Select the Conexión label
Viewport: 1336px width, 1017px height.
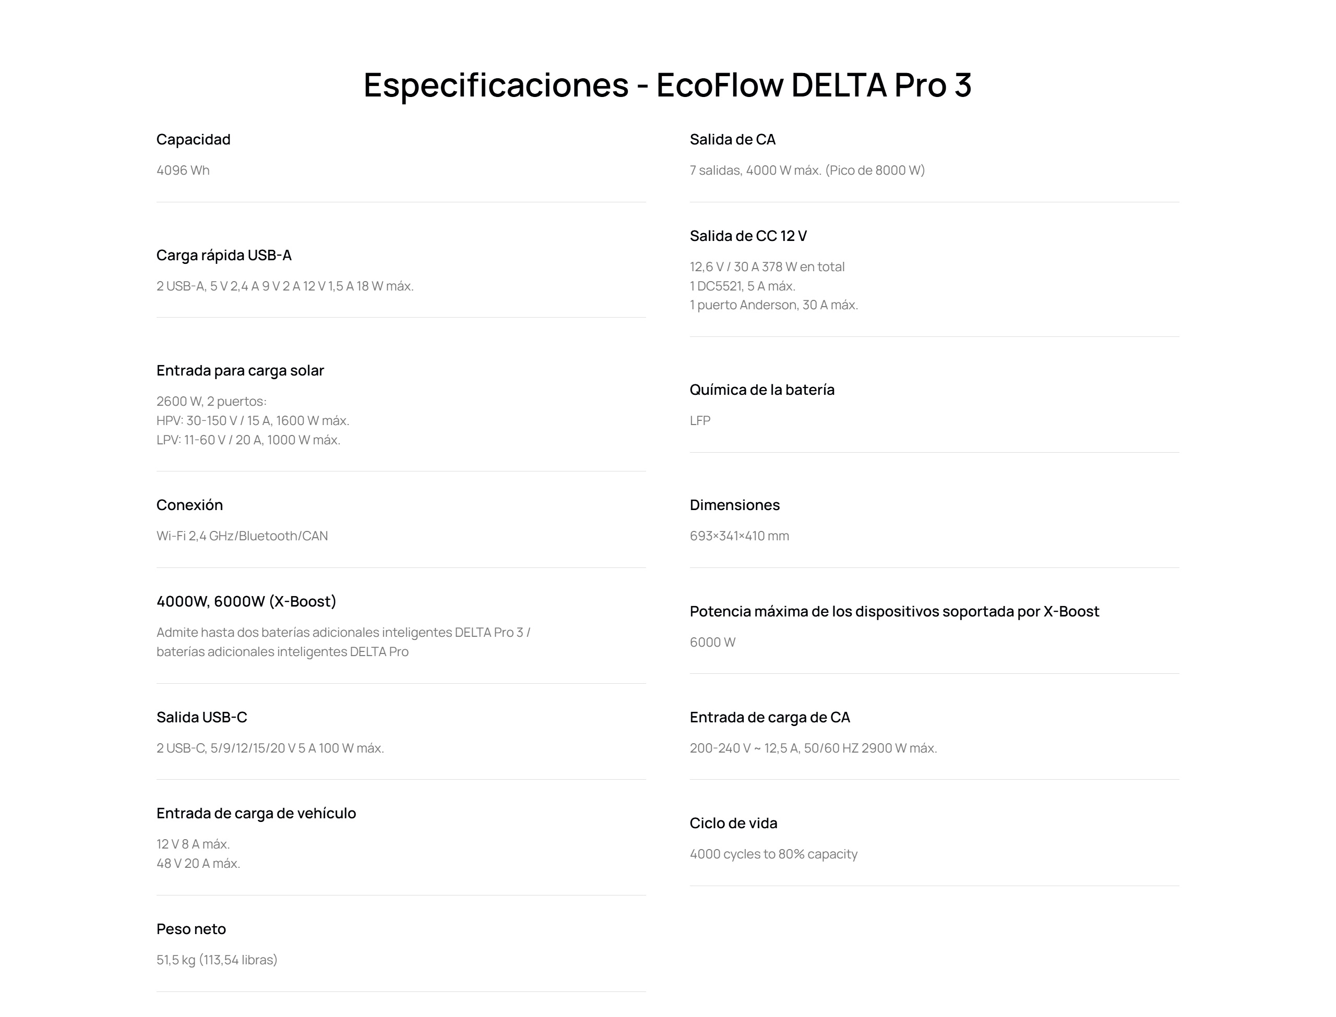(189, 505)
